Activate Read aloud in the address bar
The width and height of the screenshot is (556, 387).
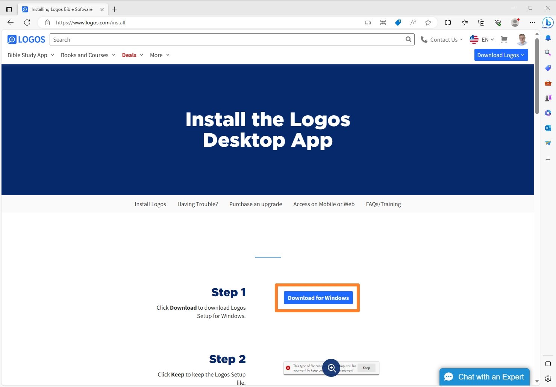click(413, 23)
